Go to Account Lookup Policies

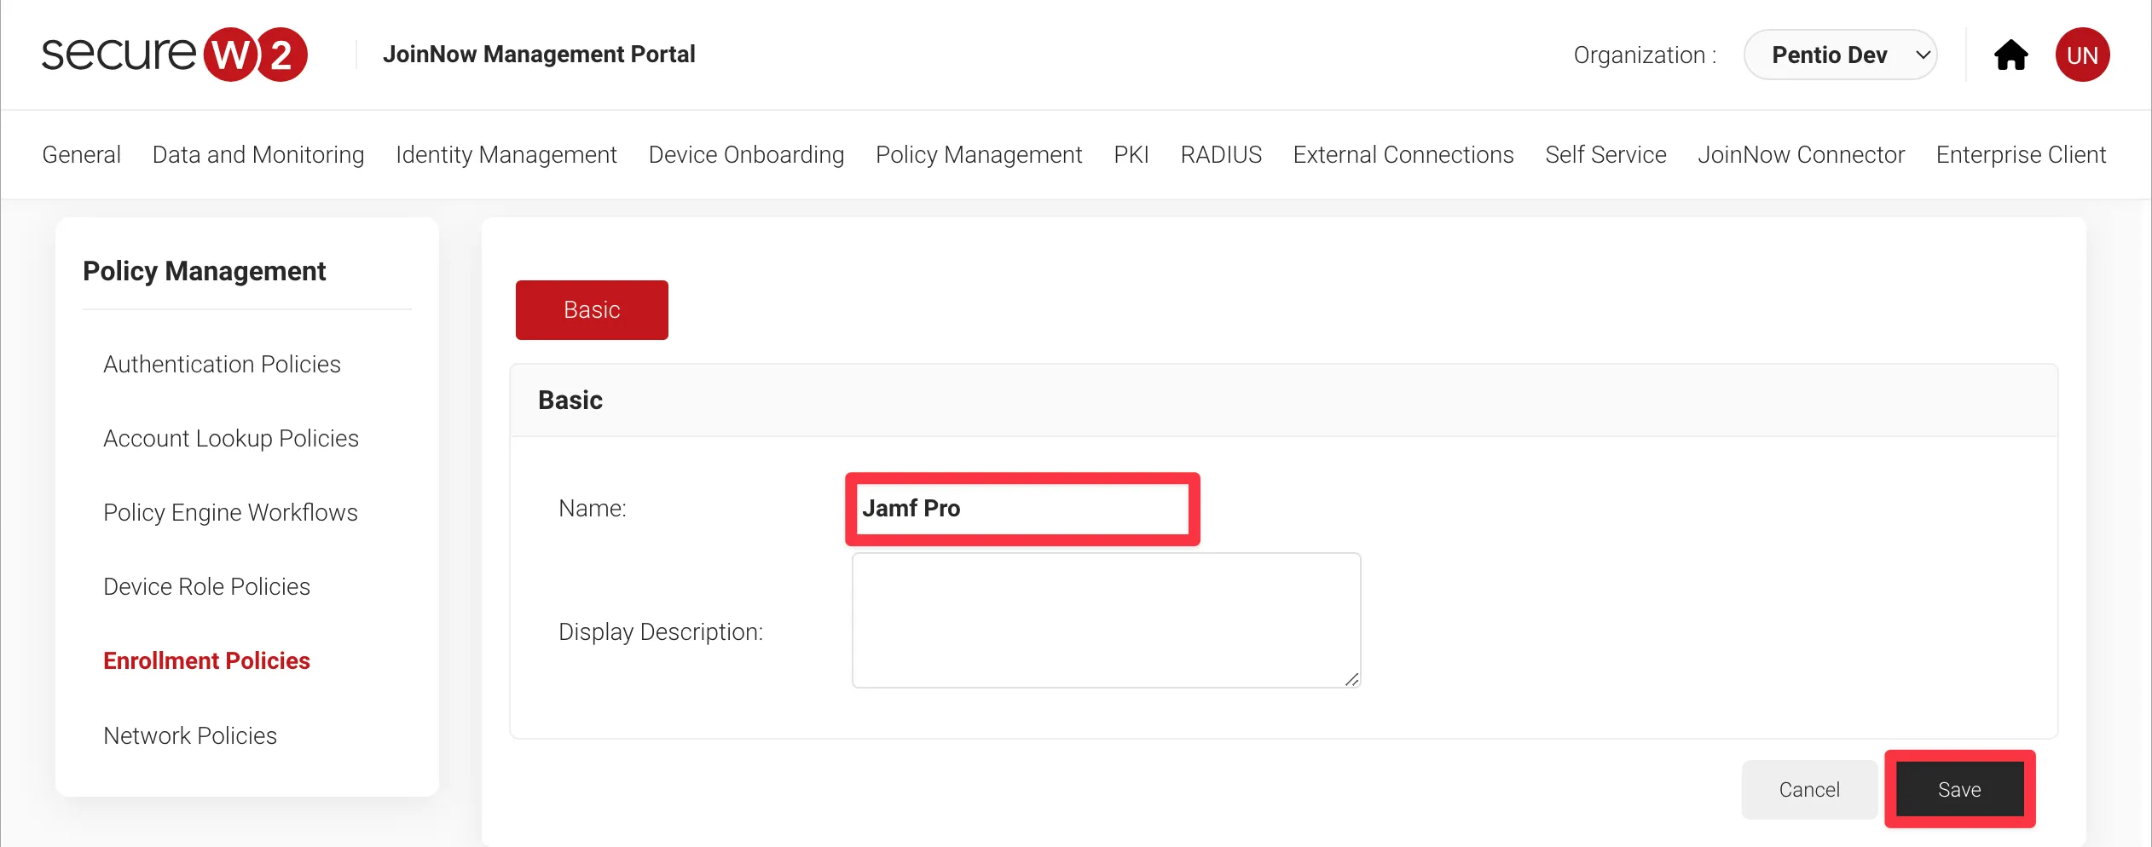click(x=231, y=438)
